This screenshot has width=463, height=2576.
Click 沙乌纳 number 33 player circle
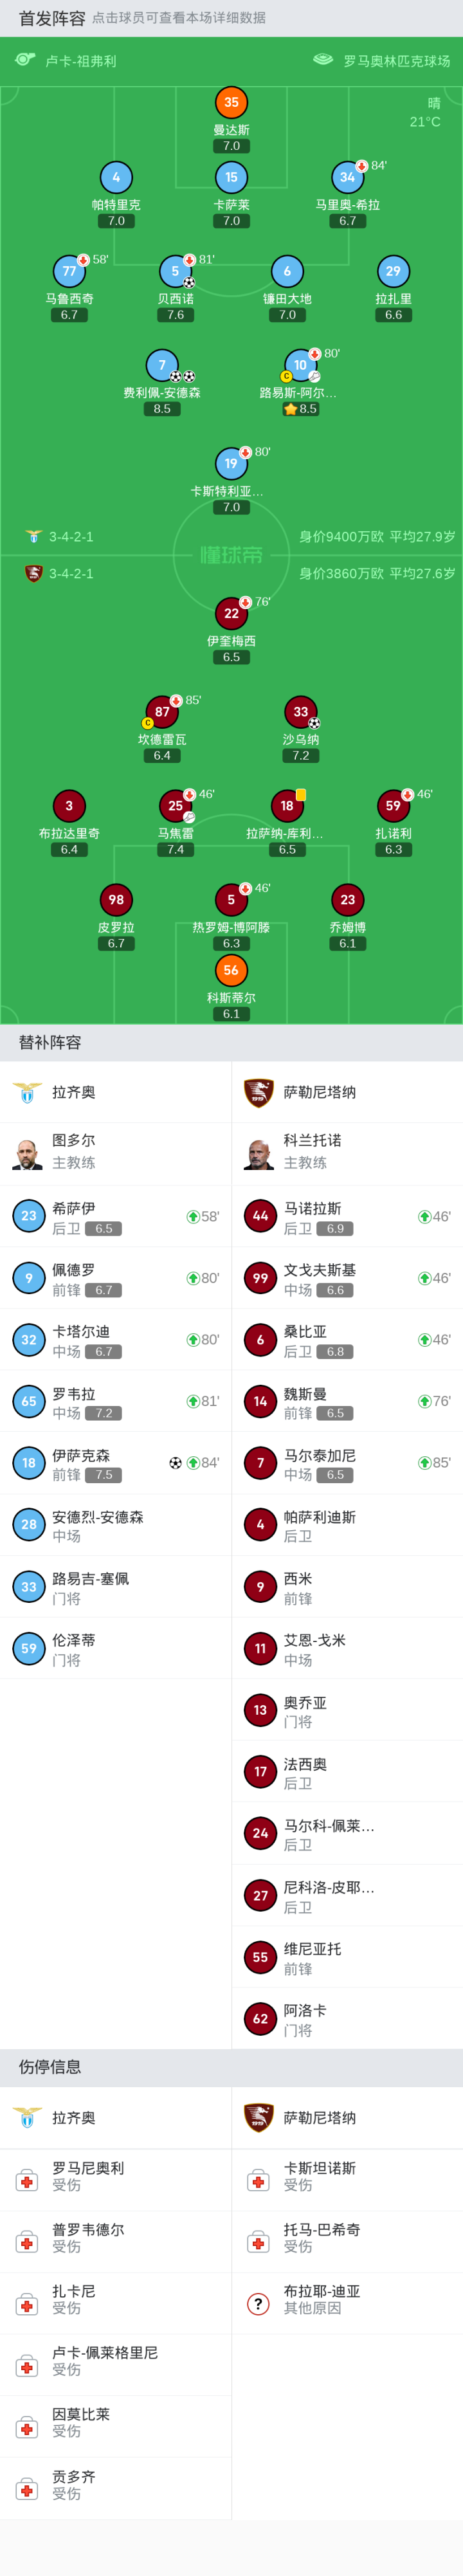click(300, 712)
